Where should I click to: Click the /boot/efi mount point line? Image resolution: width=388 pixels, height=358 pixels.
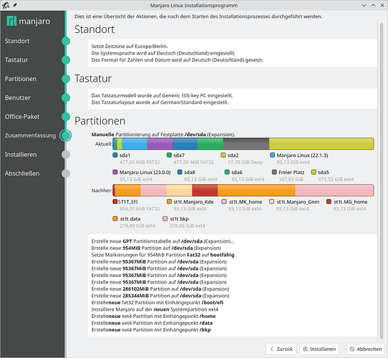(157, 303)
